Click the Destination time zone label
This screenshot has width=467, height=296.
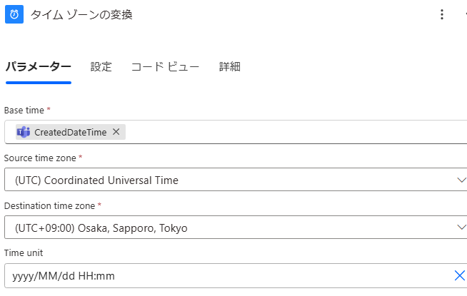50,205
